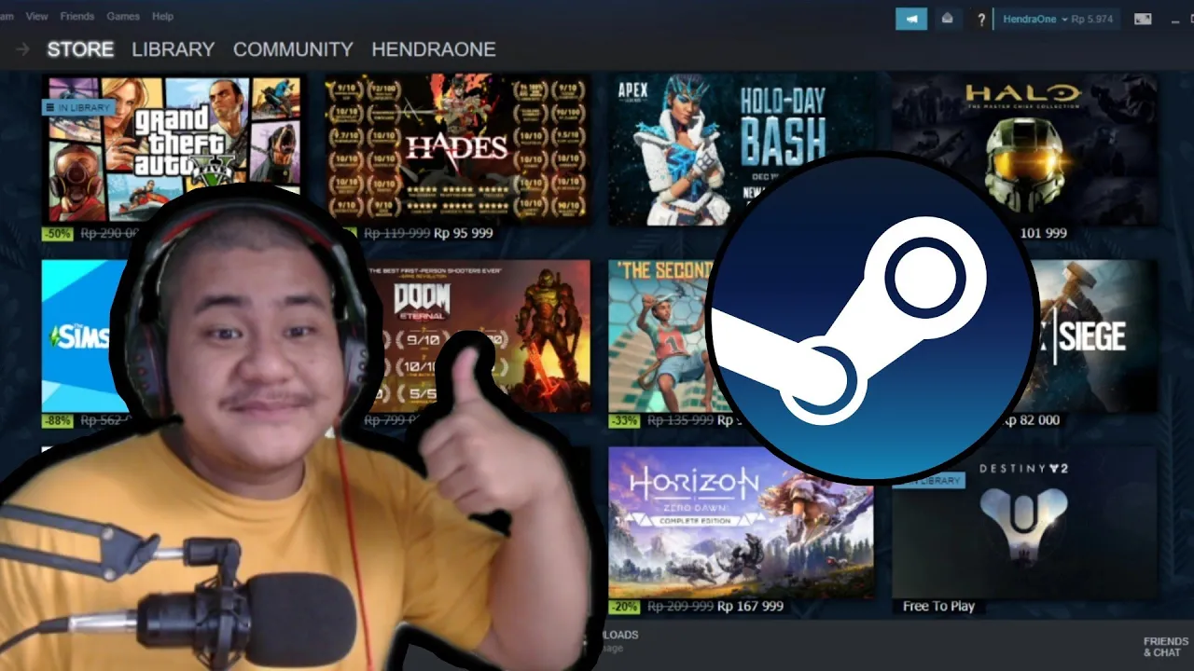This screenshot has width=1194, height=671.
Task: Open the Games menu
Action: [123, 17]
